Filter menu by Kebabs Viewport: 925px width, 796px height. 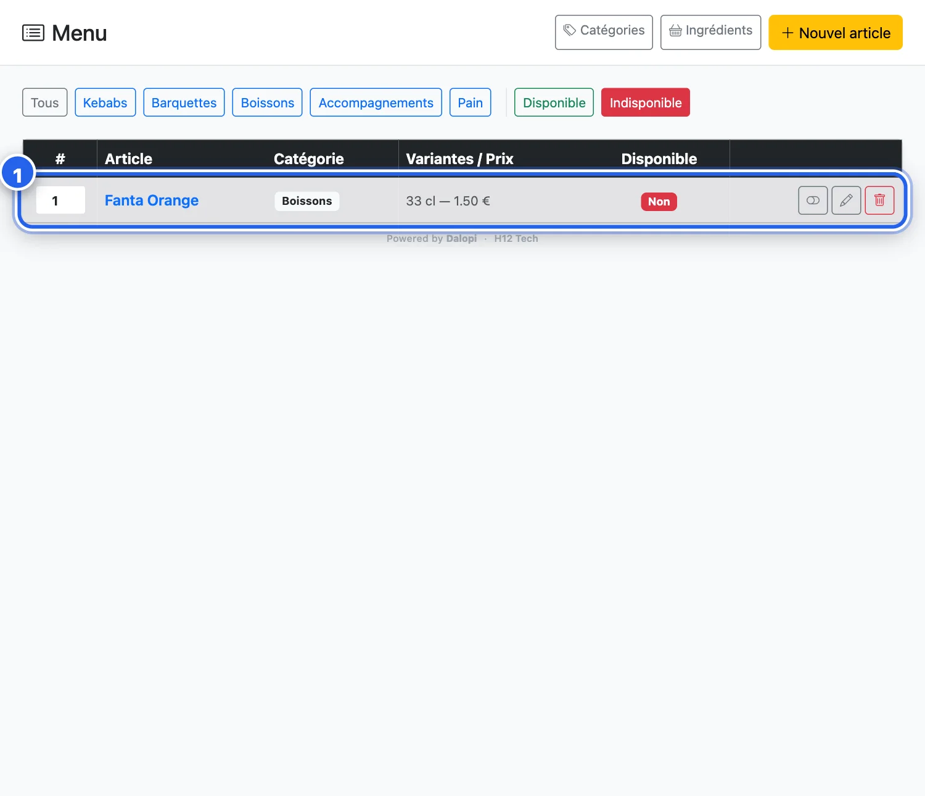point(105,102)
